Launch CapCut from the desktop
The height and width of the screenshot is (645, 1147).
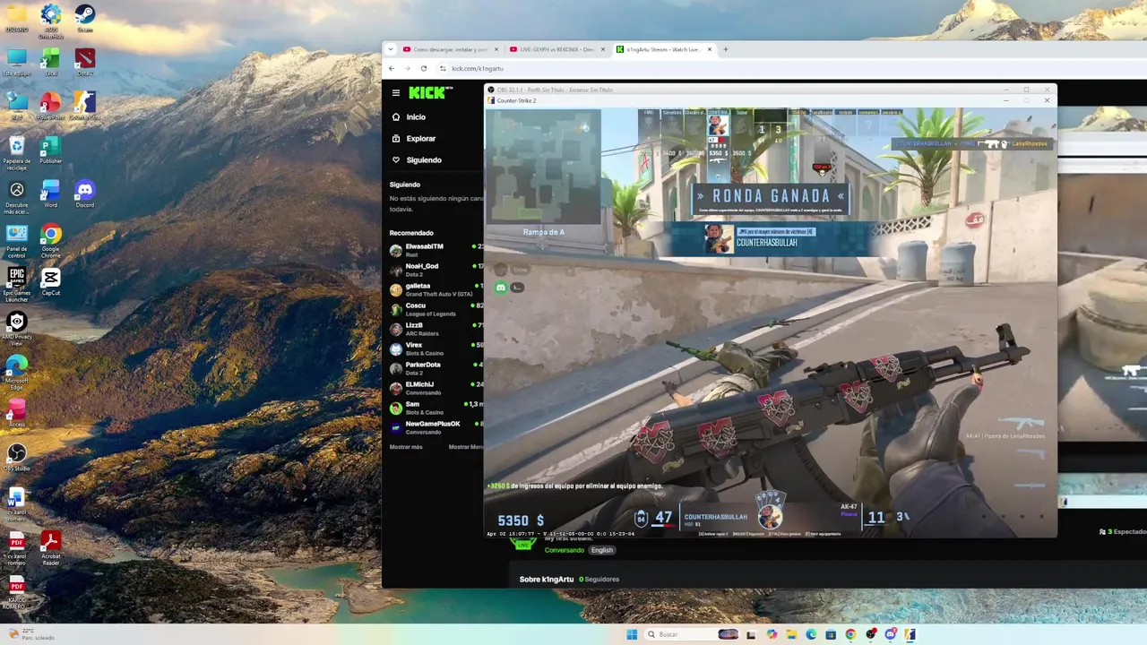tap(51, 282)
